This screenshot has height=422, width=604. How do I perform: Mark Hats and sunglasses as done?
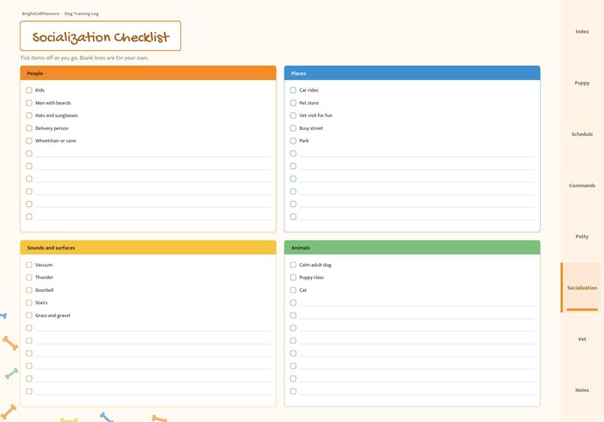pos(29,116)
